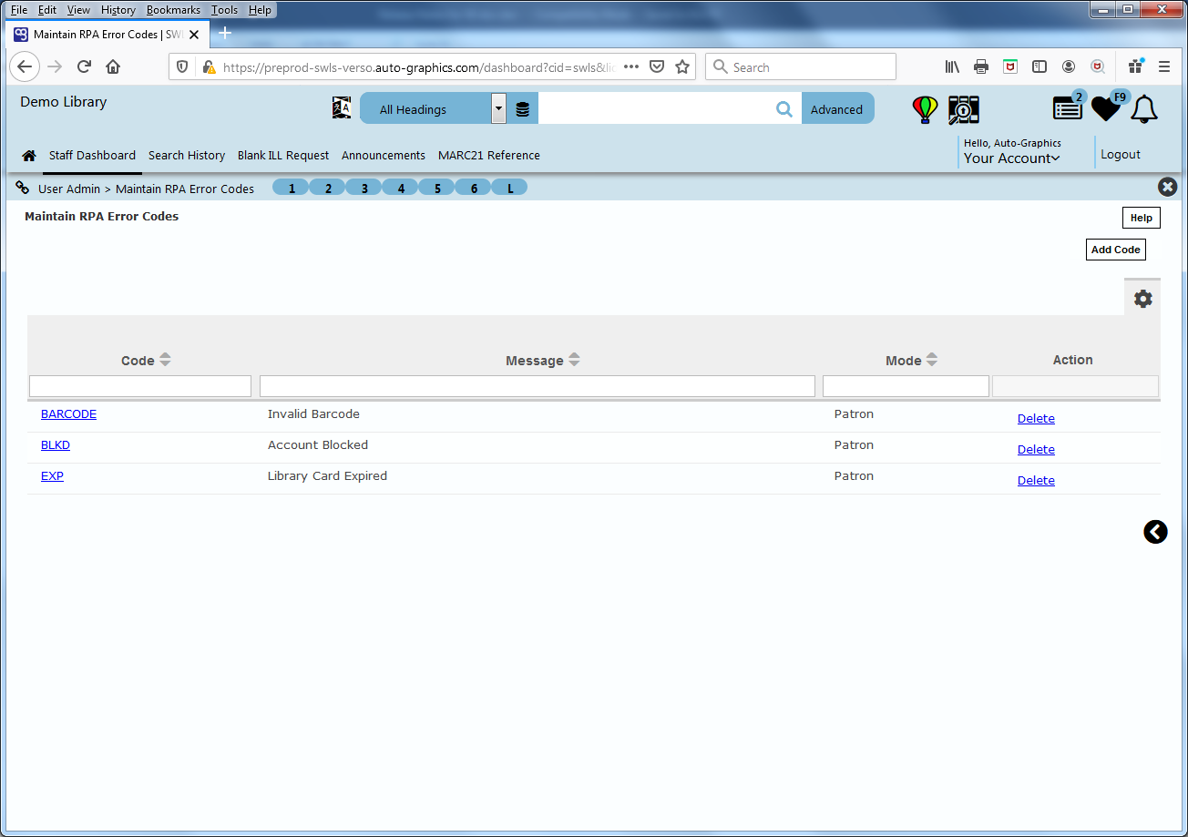The width and height of the screenshot is (1188, 837).
Task: Click the magnifier search icon
Action: 783,109
